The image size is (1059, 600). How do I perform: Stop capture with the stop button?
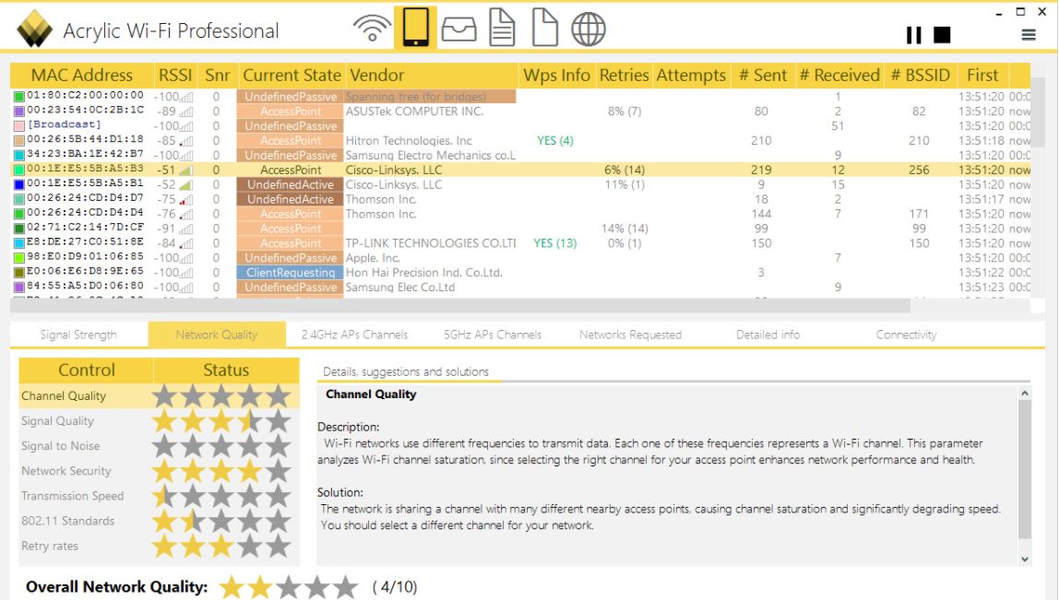(x=942, y=35)
